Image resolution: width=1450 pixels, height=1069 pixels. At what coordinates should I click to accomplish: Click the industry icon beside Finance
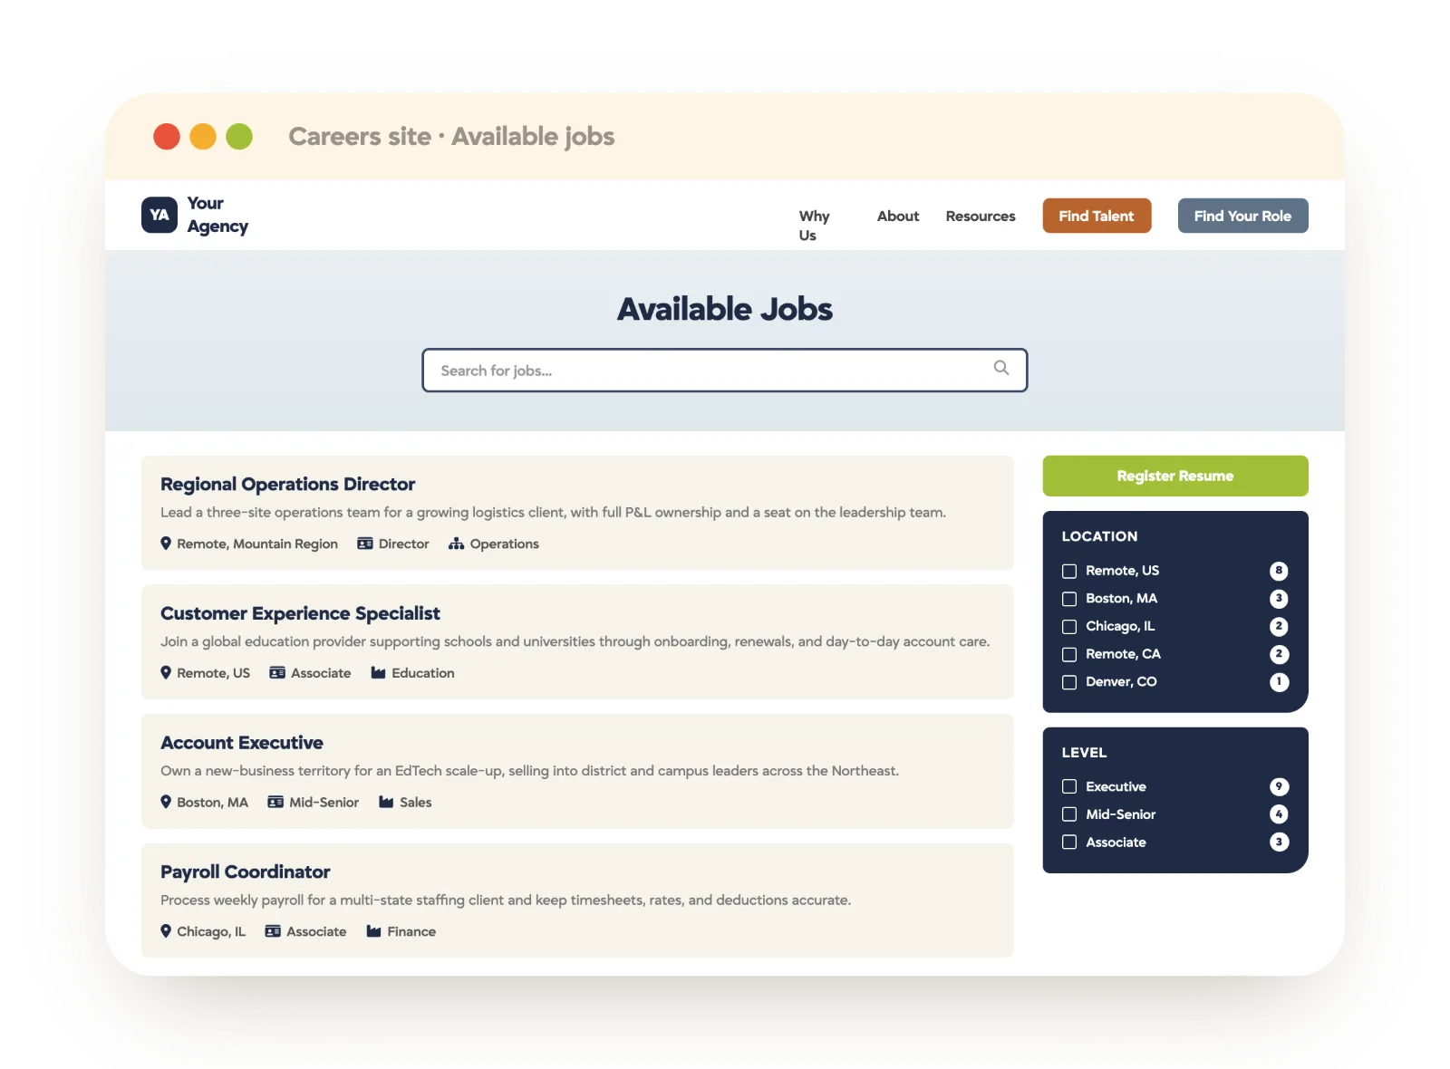[x=373, y=931]
